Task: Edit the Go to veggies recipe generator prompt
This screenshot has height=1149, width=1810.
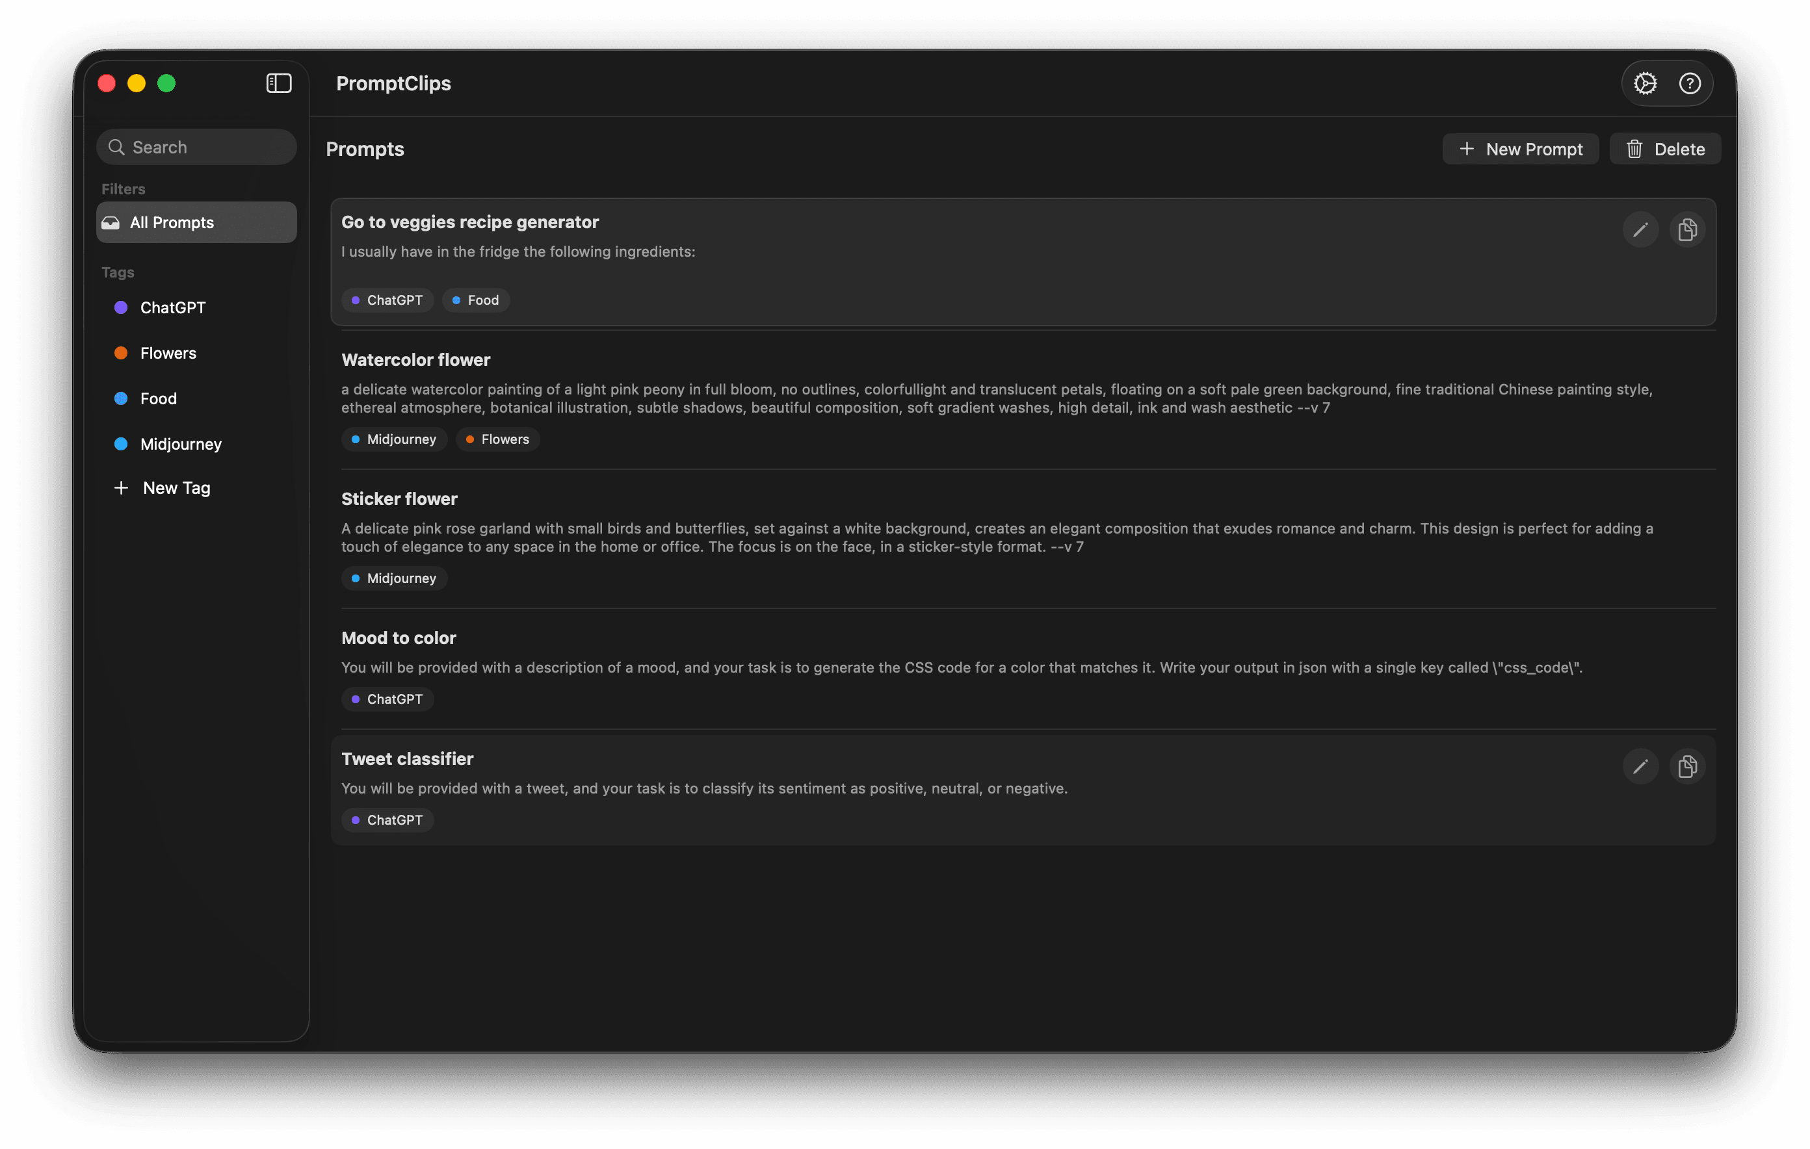Action: click(x=1641, y=229)
